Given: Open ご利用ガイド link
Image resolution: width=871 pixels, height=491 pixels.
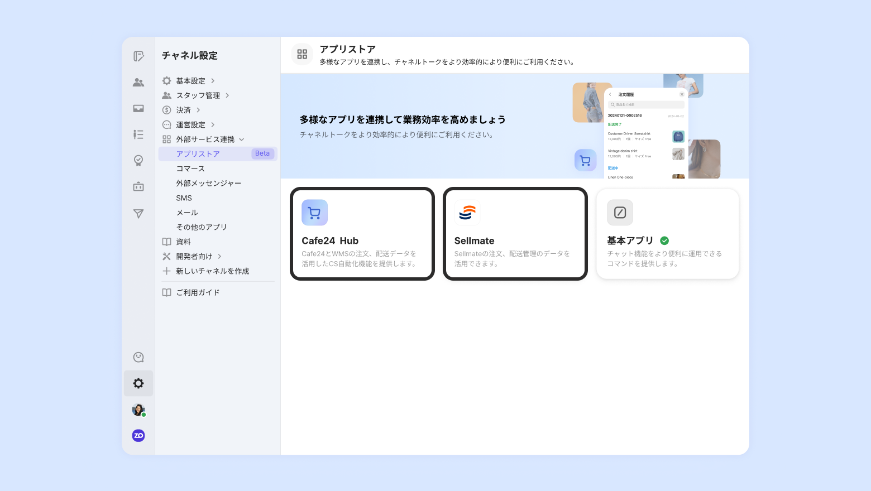Looking at the screenshot, I should (198, 292).
